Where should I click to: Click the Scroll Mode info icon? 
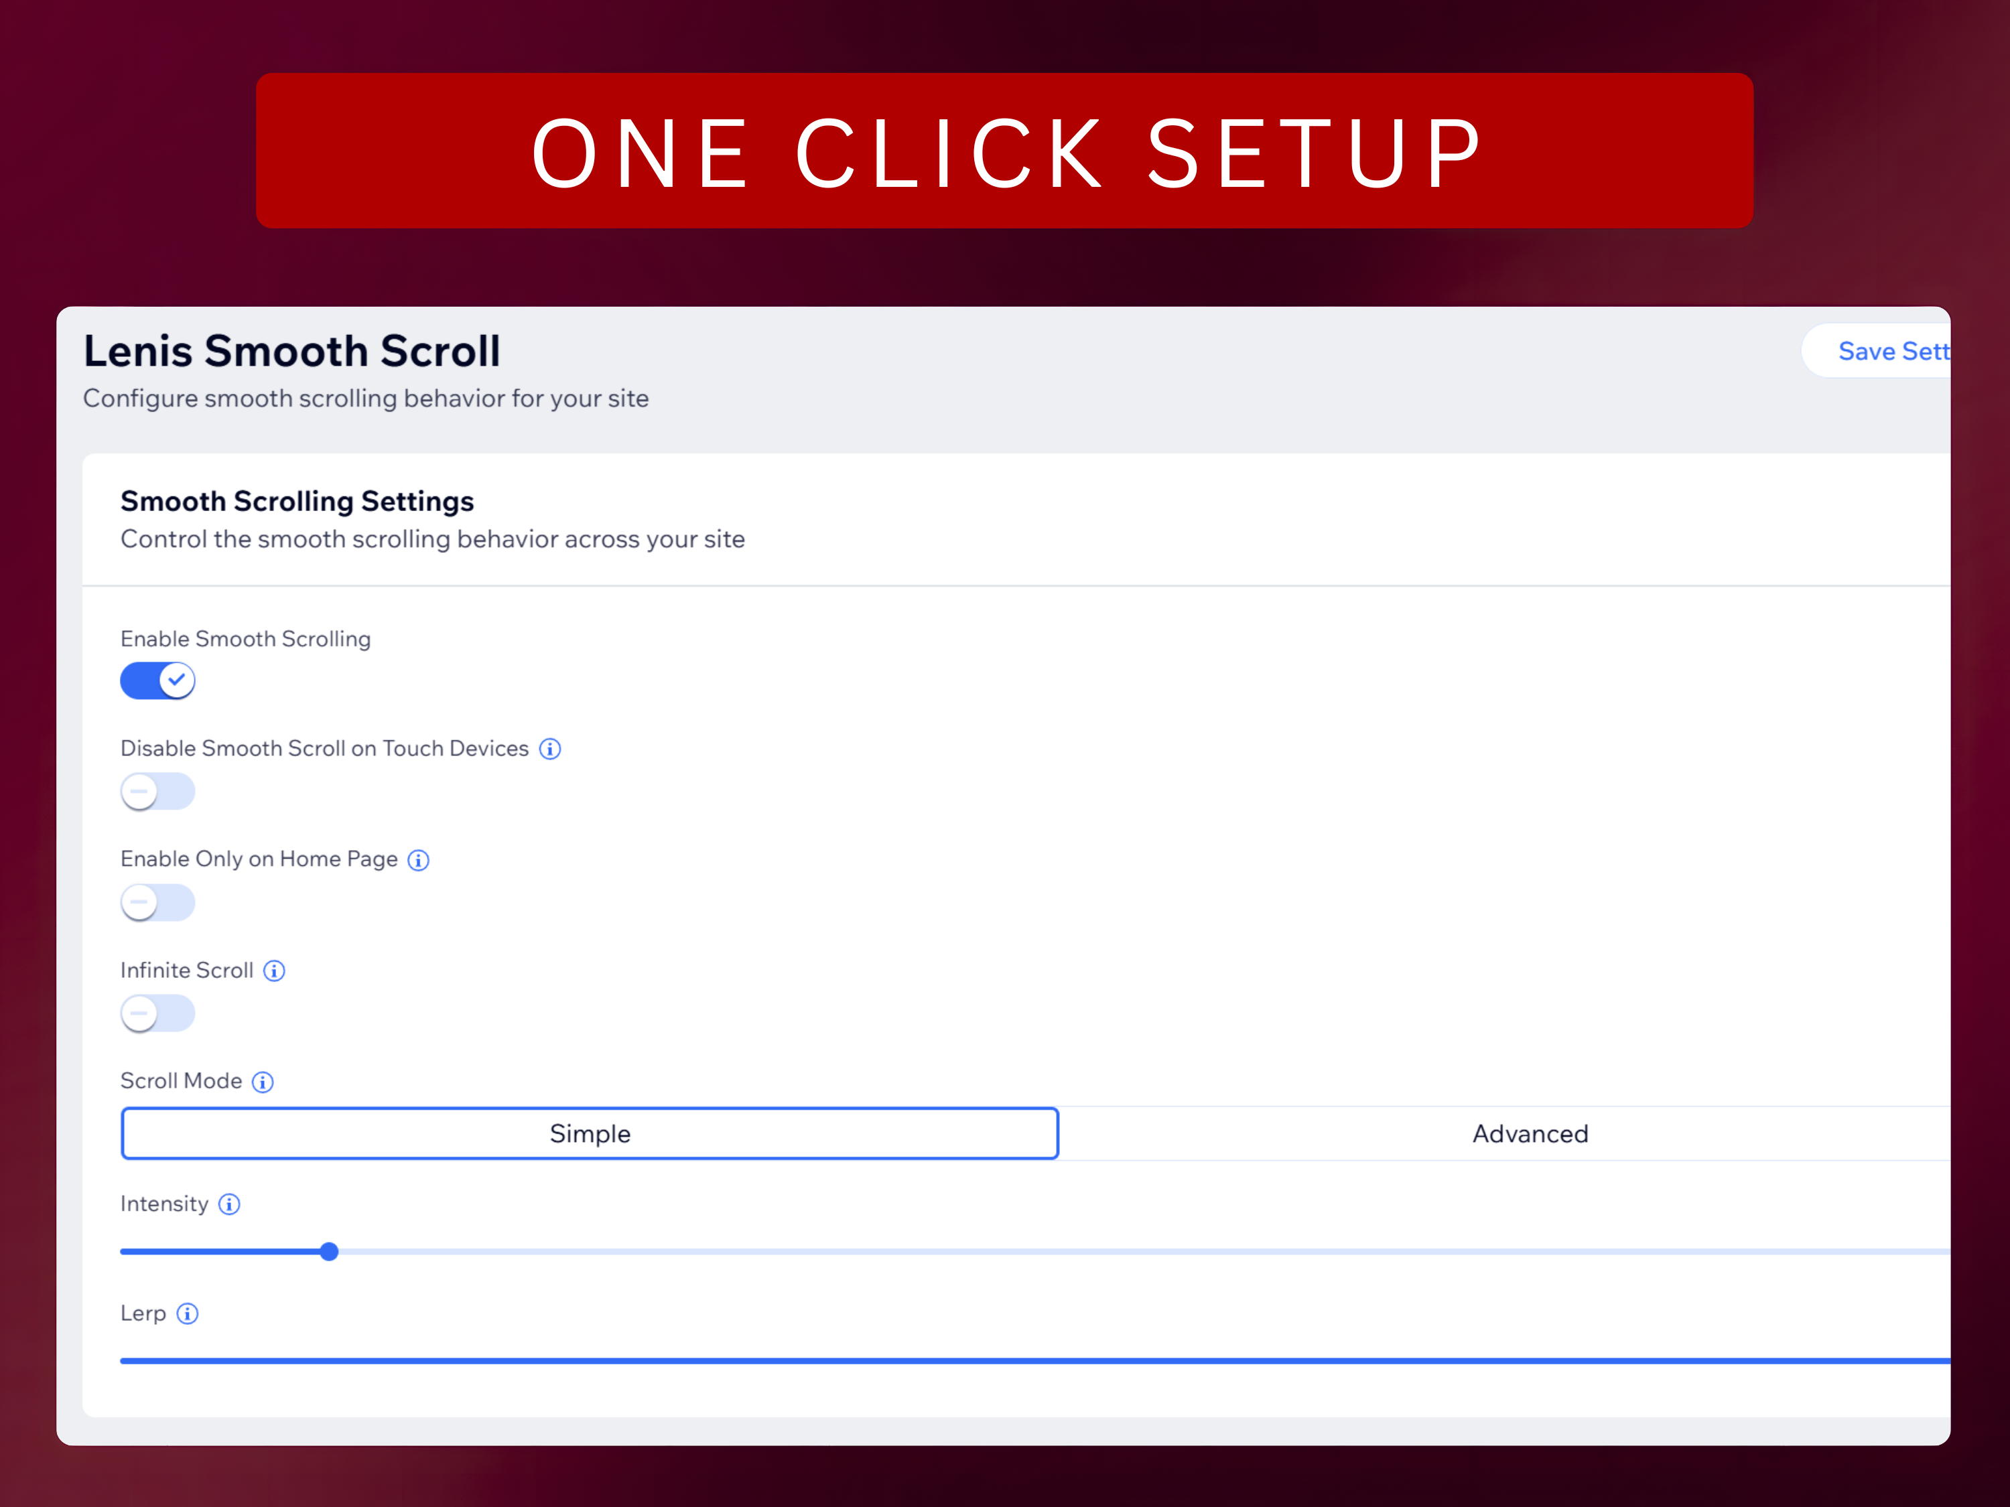click(263, 1082)
